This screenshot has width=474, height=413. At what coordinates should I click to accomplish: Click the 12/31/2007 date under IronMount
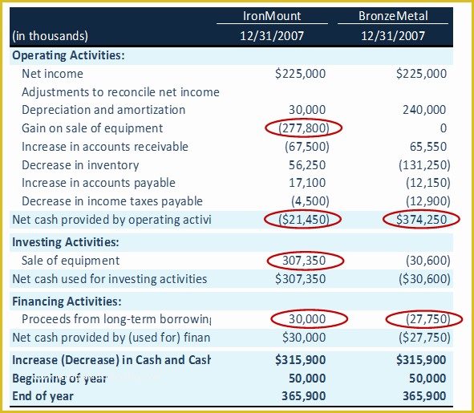[272, 36]
